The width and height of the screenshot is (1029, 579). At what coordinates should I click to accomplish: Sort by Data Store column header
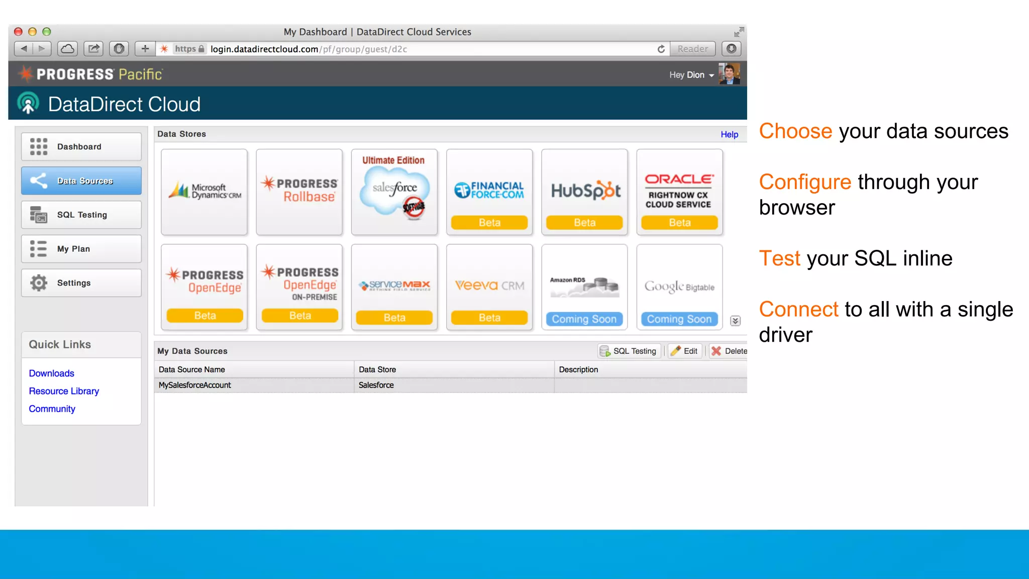[454, 369]
